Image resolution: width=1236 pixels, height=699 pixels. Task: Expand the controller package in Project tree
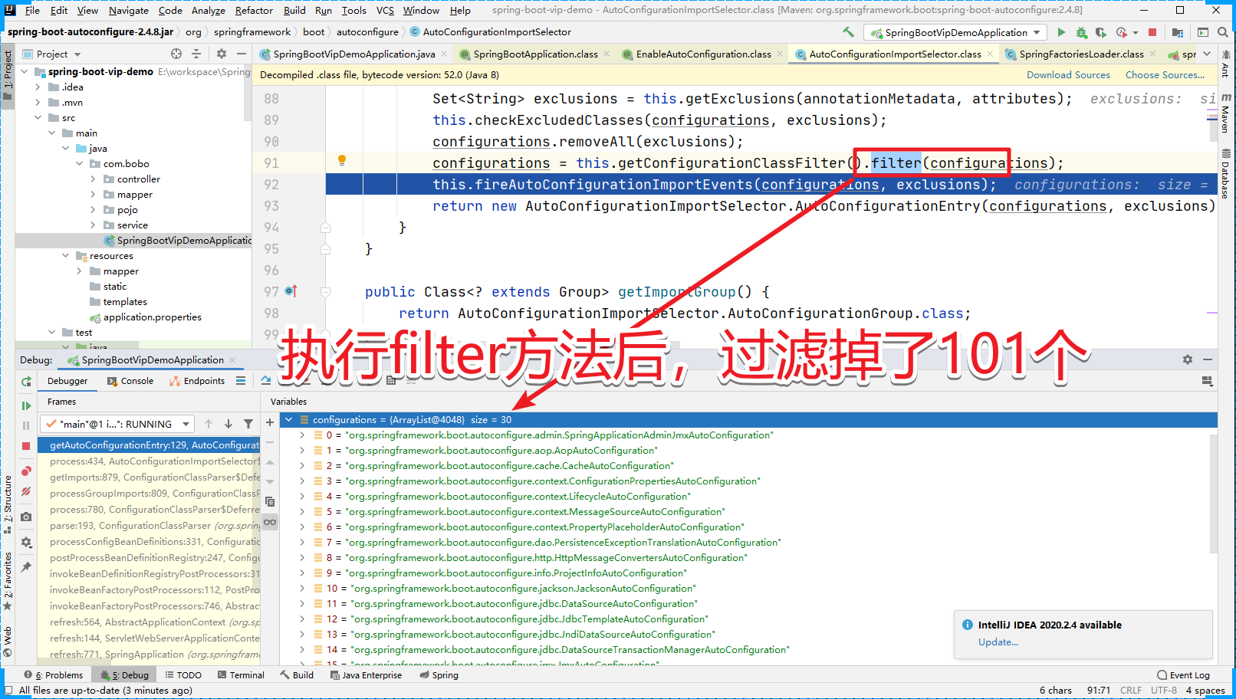[x=94, y=179]
